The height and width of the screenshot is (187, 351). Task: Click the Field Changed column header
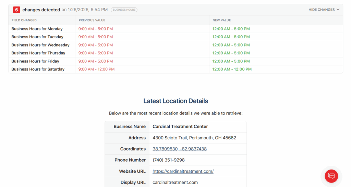24,20
